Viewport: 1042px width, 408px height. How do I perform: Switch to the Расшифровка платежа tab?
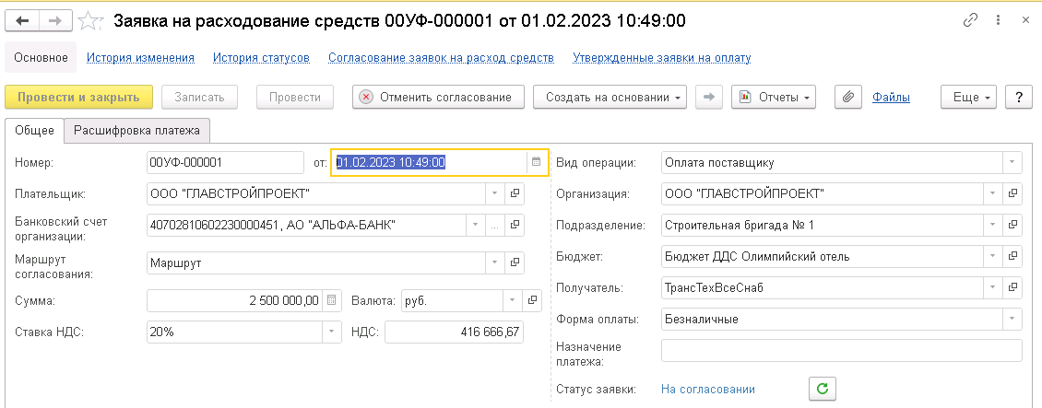136,131
